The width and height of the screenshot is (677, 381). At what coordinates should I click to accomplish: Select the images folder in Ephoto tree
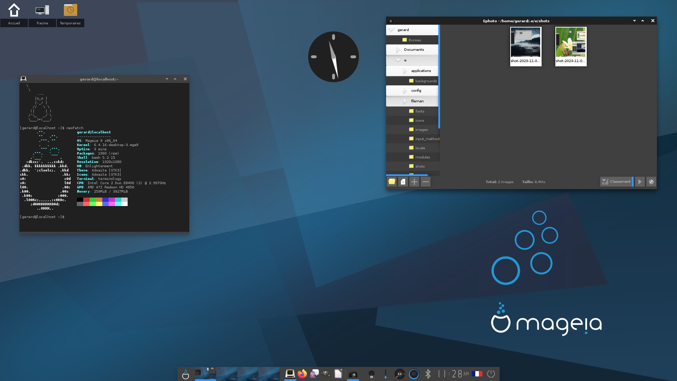pos(412,129)
